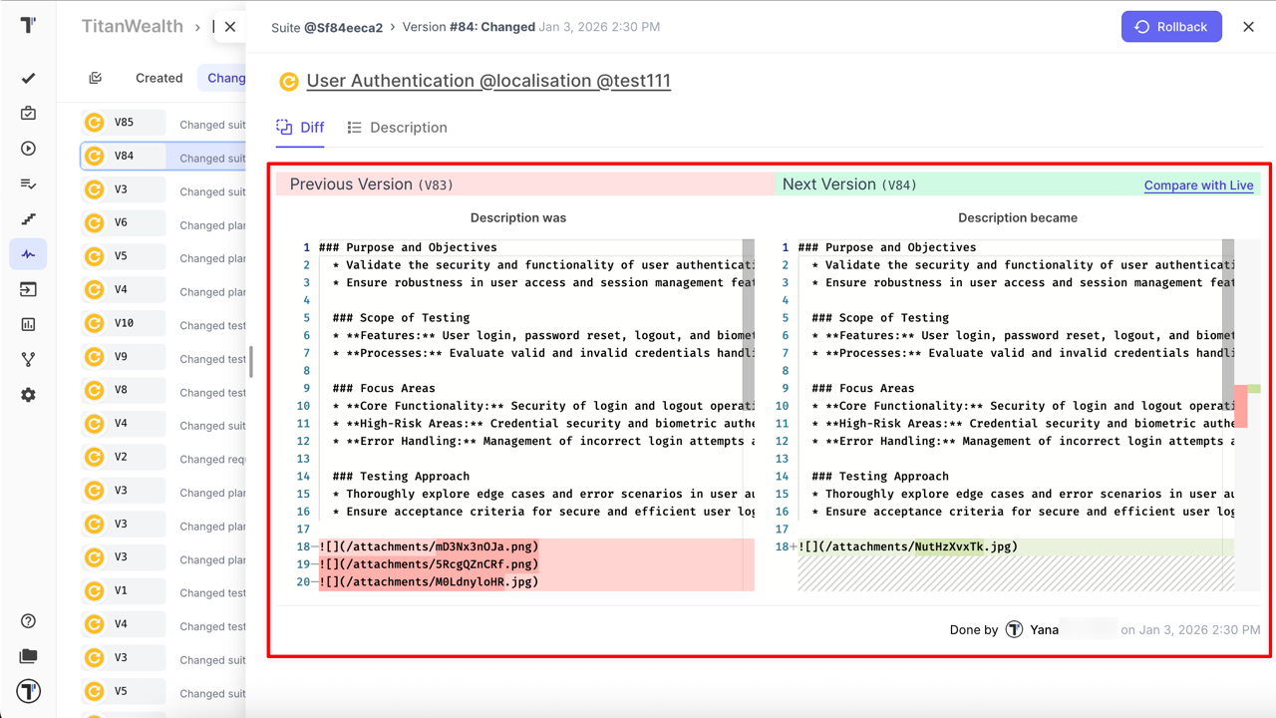Click the TitanWealth breadcrumb
The width and height of the screenshot is (1276, 718).
click(132, 27)
